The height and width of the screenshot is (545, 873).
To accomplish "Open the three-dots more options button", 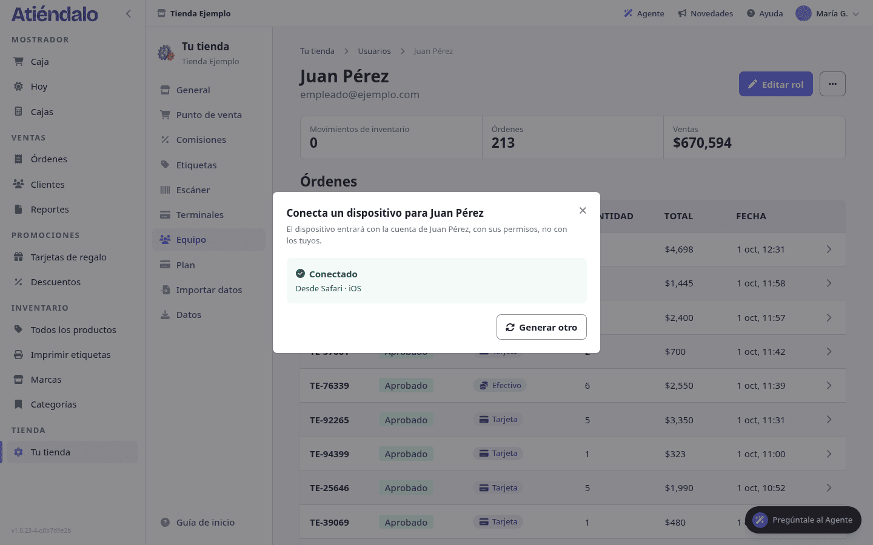I will (832, 84).
